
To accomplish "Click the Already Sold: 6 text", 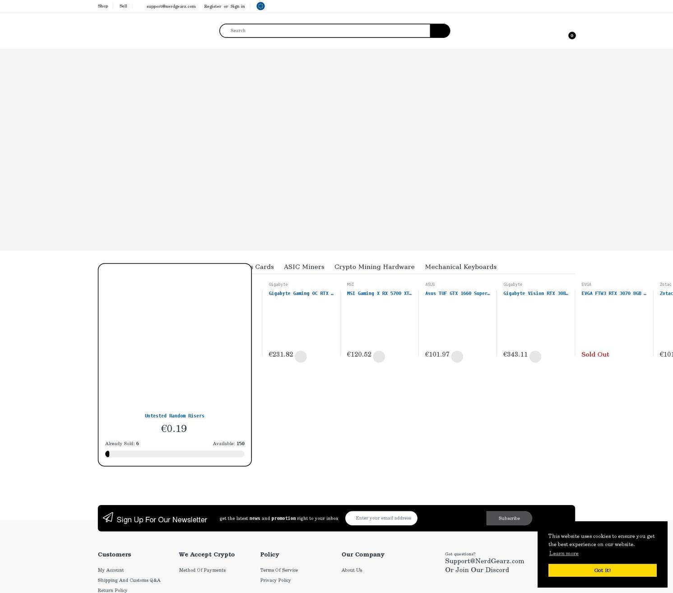I will point(122,444).
